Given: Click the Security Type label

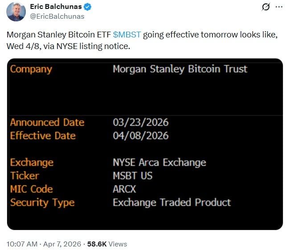Looking at the screenshot, I should (42, 202).
